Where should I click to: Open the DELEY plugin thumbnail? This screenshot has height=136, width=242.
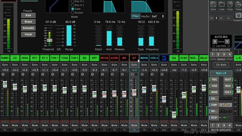click(225, 117)
